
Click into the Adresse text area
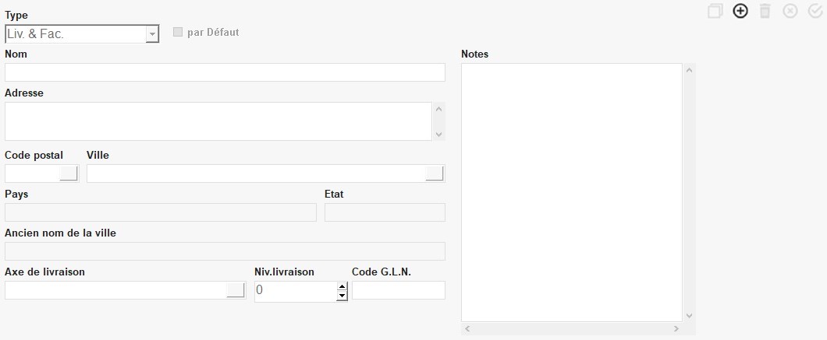[218, 121]
